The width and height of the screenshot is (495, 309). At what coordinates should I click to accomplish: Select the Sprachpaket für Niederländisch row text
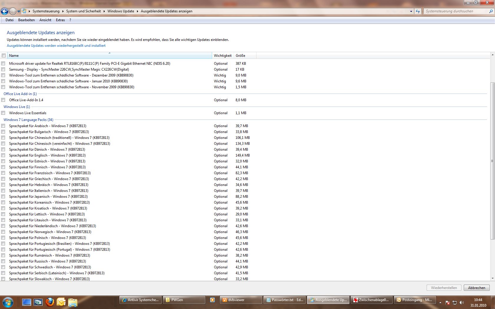(52, 226)
